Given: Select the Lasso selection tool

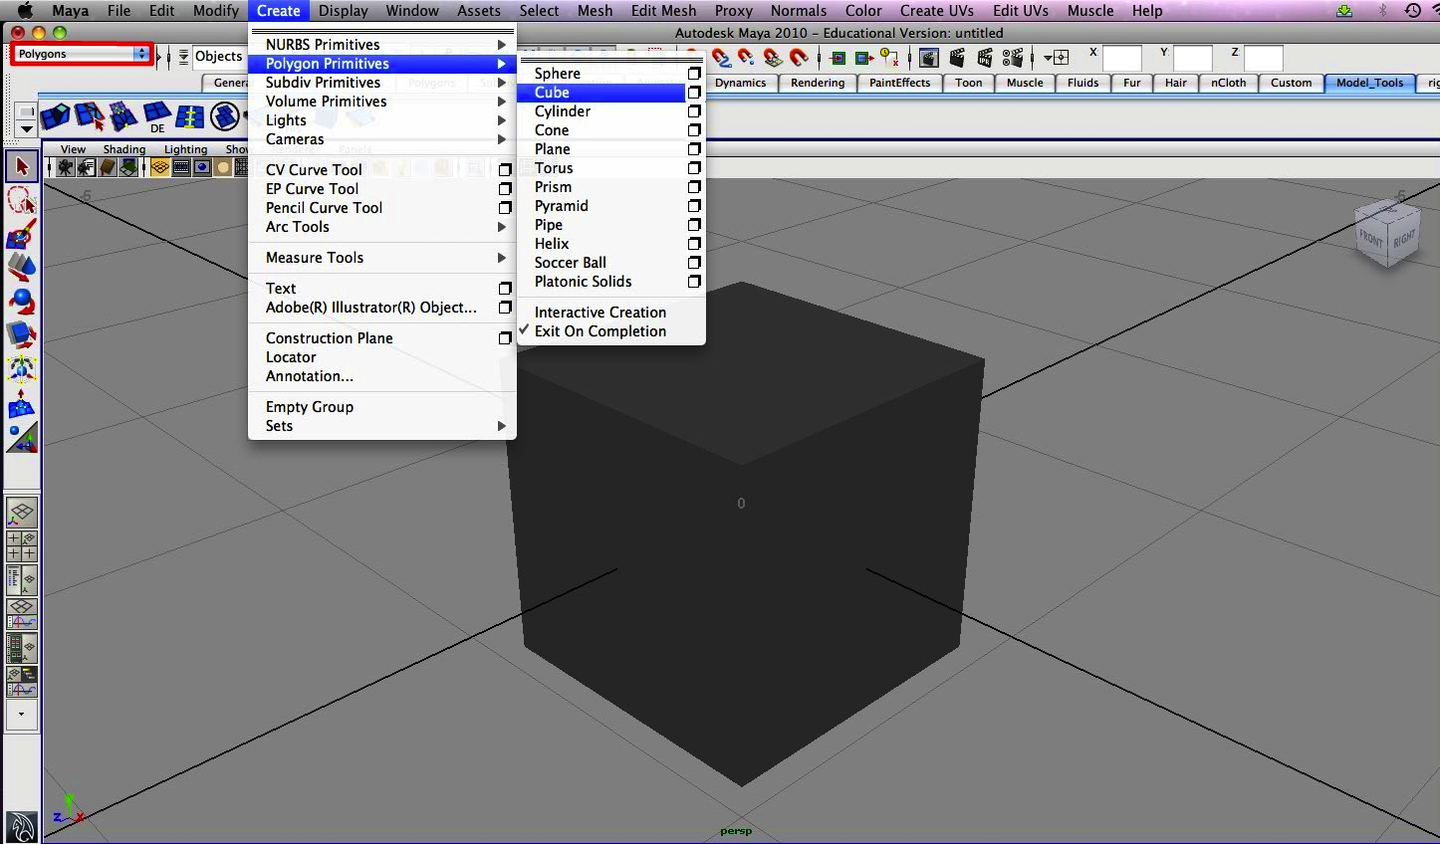Looking at the screenshot, I should coord(21,200).
